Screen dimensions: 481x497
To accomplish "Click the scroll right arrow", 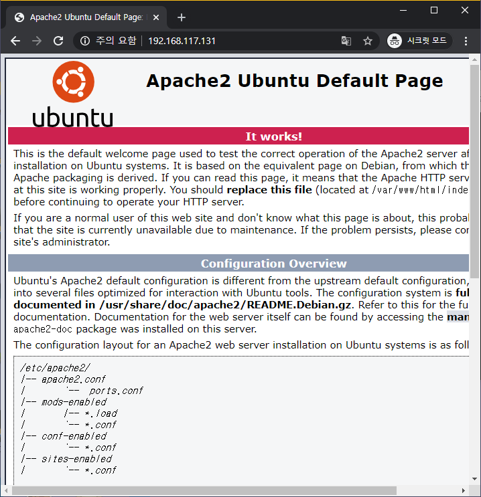I will click(x=464, y=490).
